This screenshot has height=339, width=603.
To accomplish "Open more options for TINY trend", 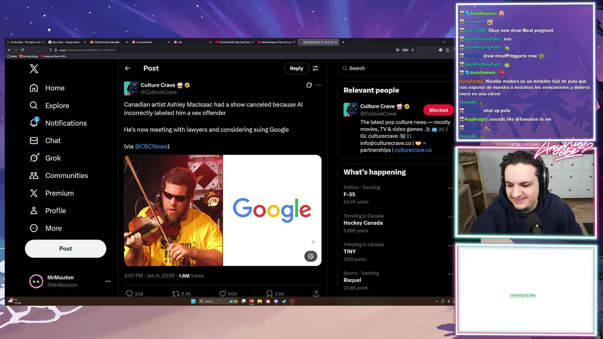I will pos(450,245).
